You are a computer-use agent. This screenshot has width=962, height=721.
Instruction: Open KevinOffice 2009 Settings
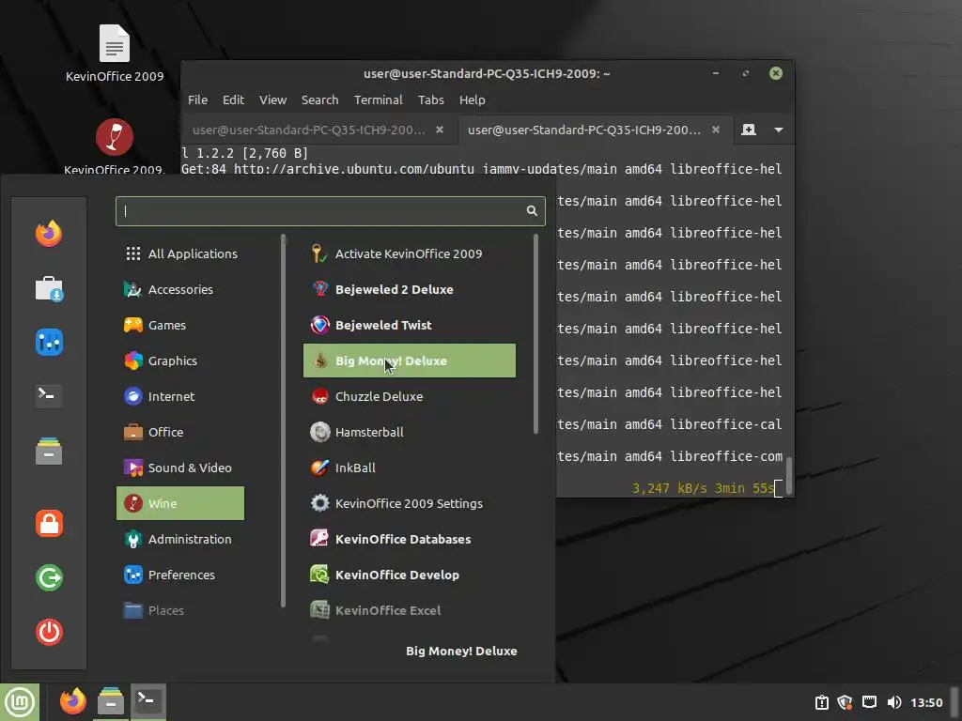coord(410,503)
